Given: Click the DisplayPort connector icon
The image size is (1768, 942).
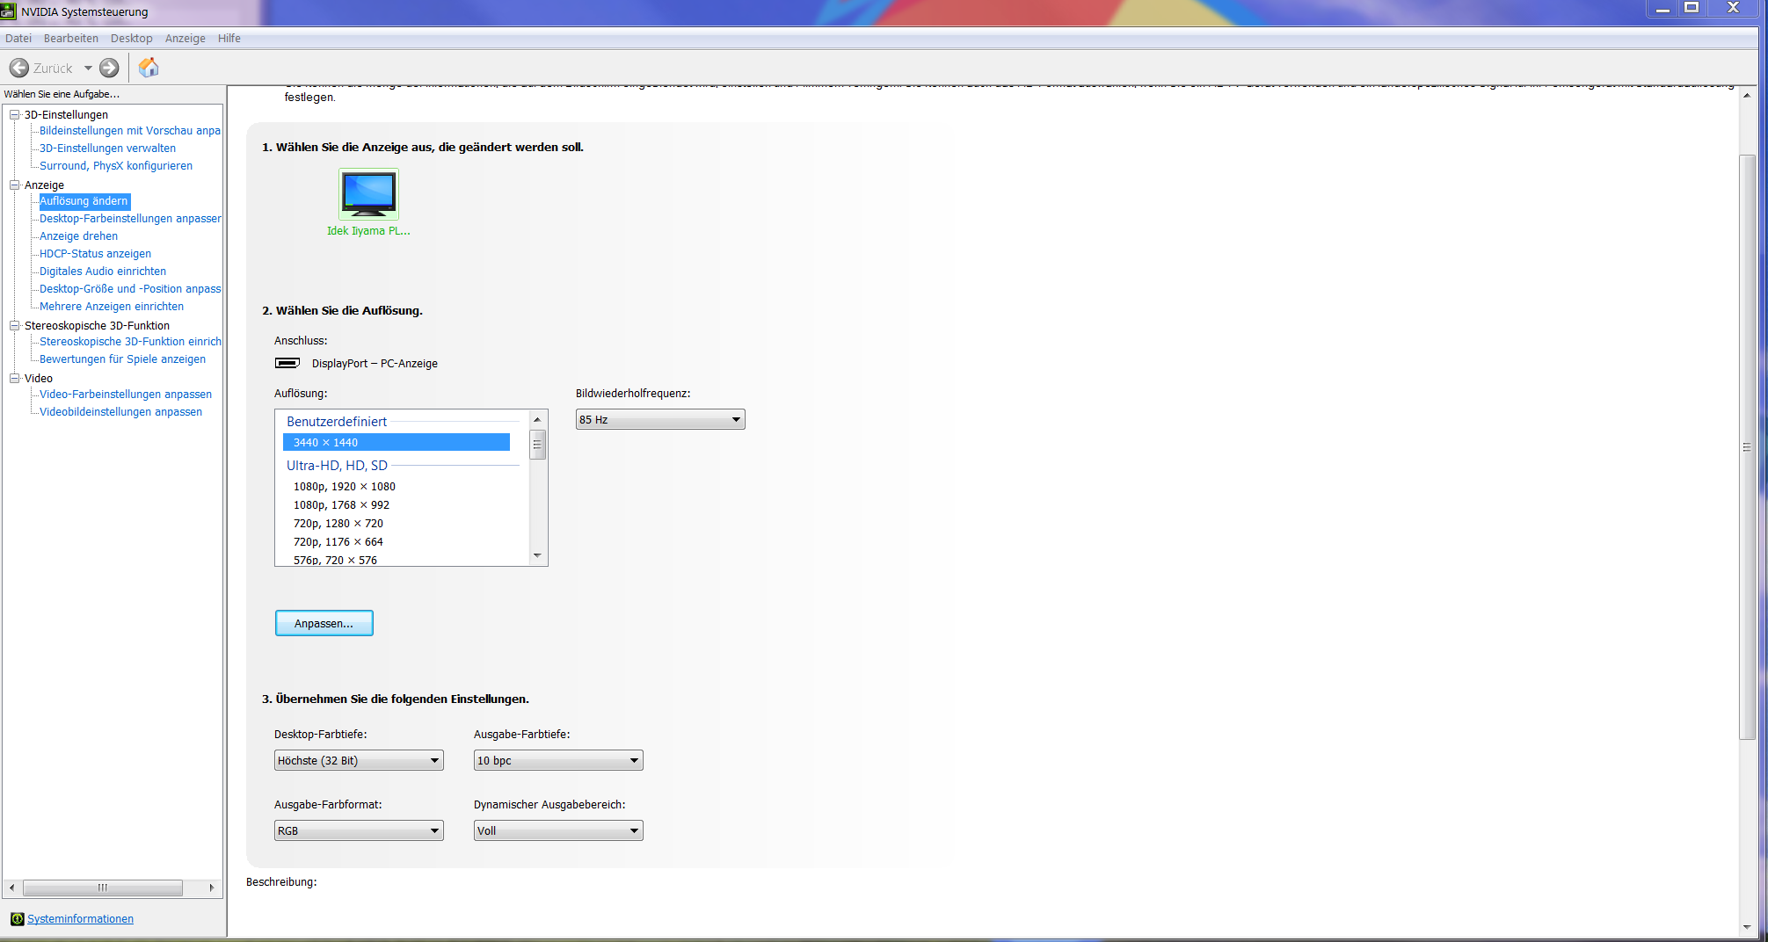Looking at the screenshot, I should (x=287, y=363).
